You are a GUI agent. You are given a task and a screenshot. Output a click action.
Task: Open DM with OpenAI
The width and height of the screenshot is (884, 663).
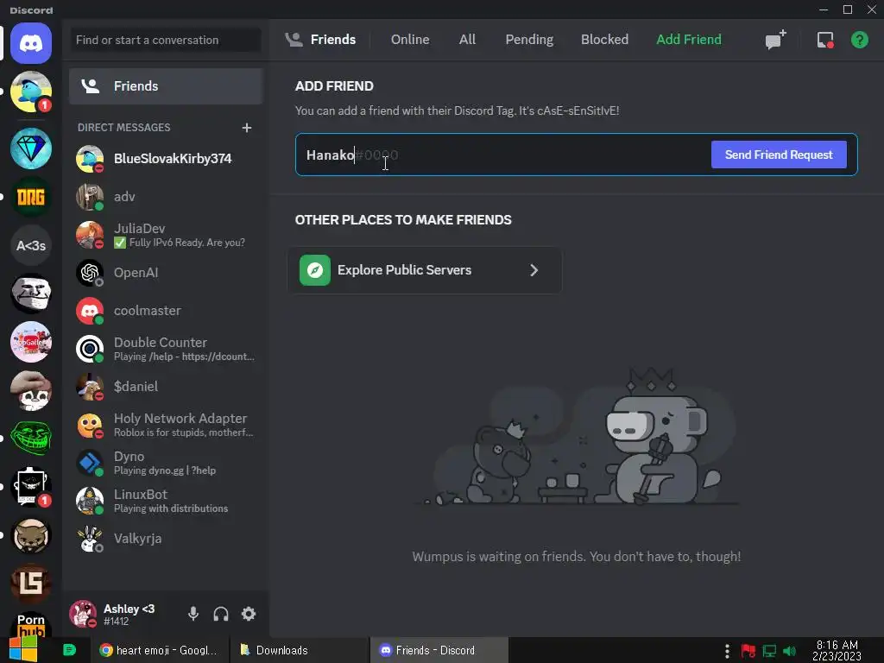[x=166, y=273]
